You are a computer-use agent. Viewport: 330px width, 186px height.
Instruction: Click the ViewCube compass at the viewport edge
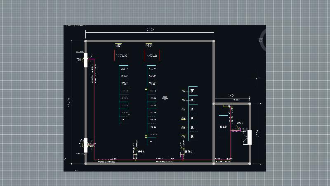click(263, 41)
